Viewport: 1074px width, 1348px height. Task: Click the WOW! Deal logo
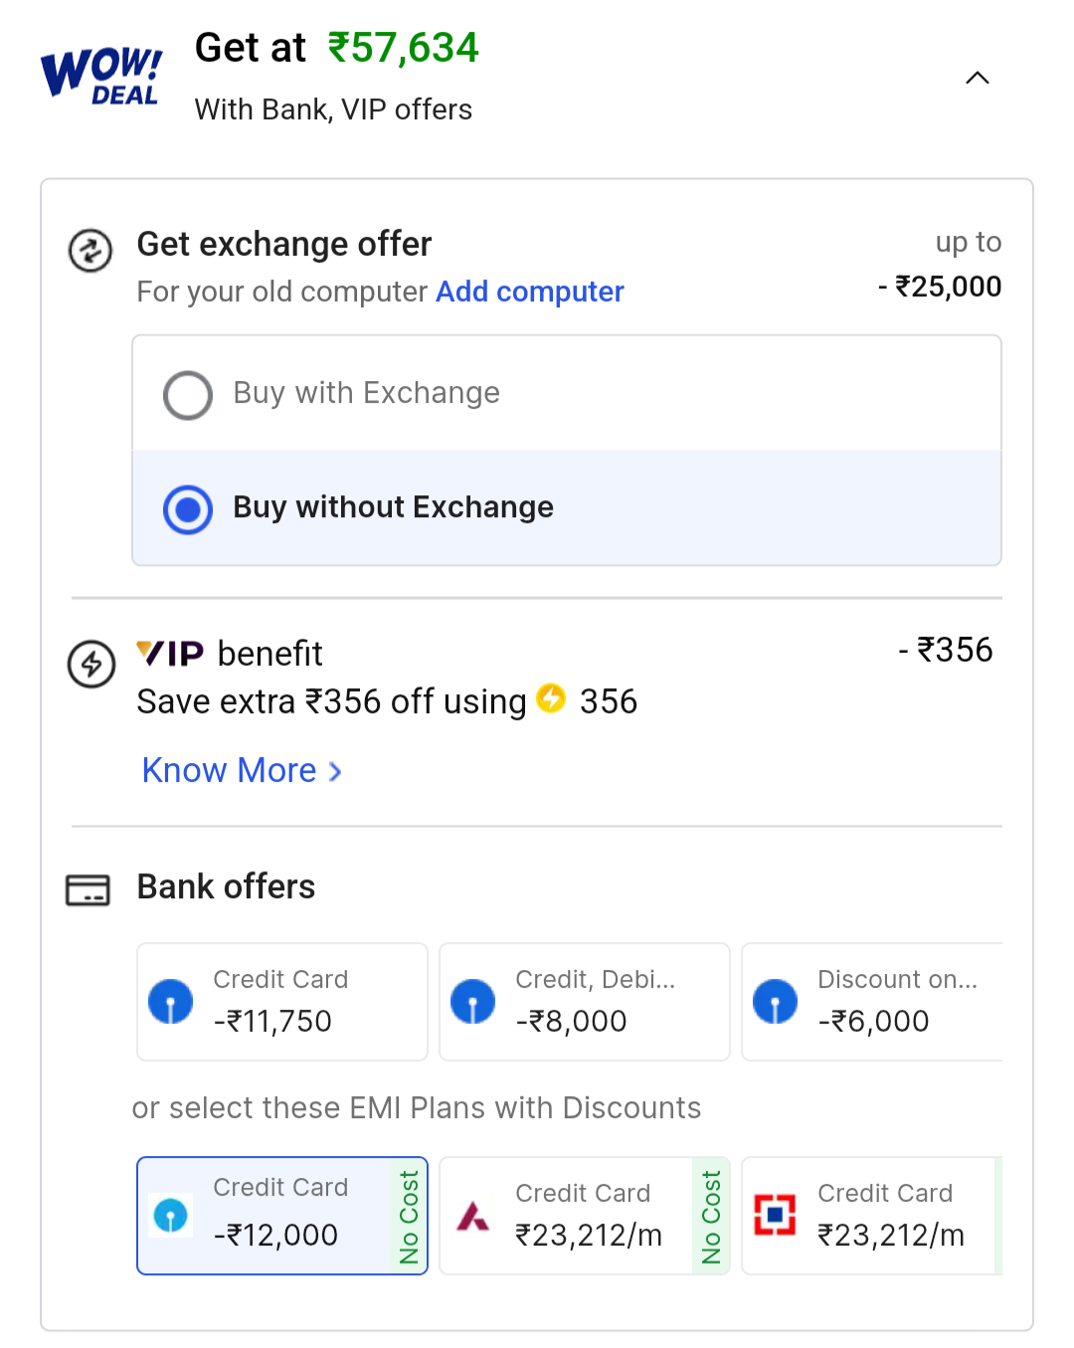101,75
